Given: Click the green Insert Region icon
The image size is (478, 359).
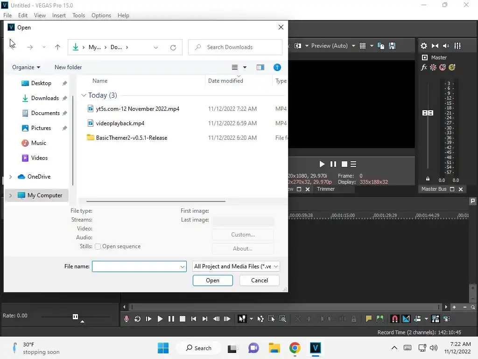Looking at the screenshot, I should coord(380,319).
